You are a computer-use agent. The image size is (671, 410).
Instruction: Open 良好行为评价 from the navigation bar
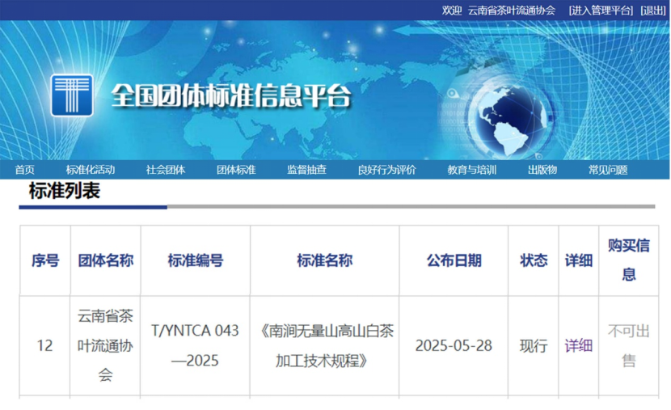point(387,170)
